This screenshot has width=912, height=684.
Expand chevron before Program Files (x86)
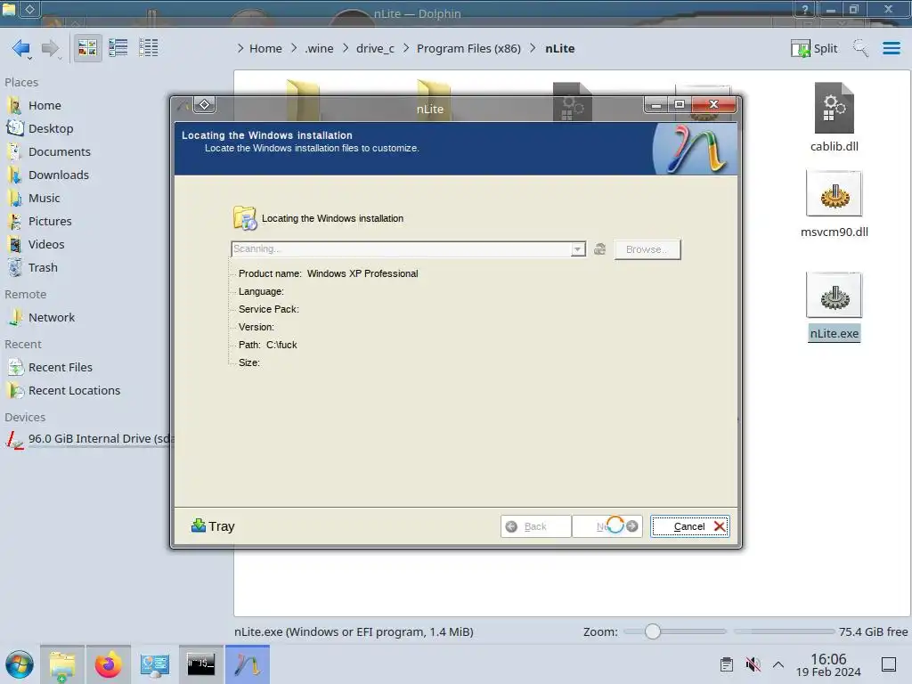(406, 48)
